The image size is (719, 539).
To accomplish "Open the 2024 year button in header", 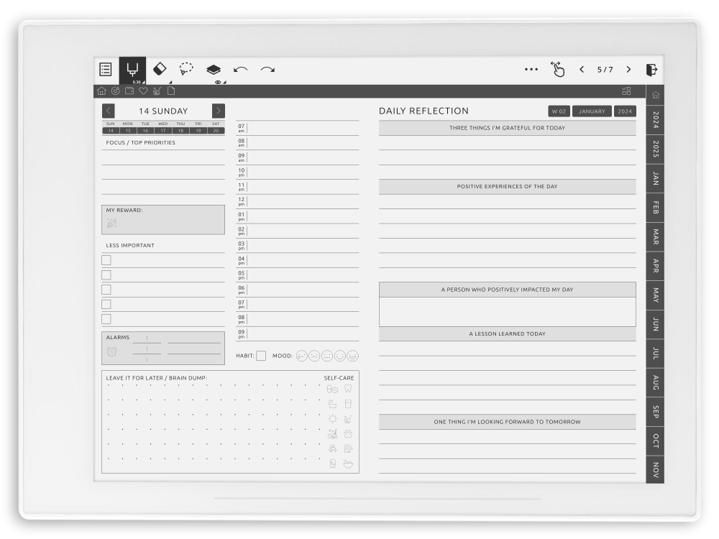I will [x=625, y=111].
